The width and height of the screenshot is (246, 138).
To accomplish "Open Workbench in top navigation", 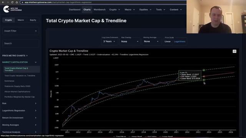I will 100,10.
